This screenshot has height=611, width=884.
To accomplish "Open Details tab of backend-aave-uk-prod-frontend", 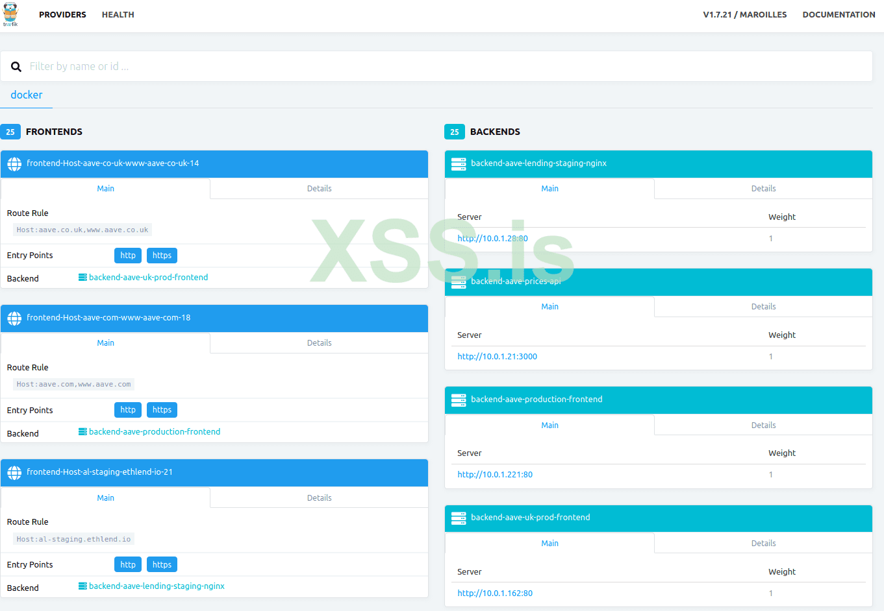I will pyautogui.click(x=763, y=544).
